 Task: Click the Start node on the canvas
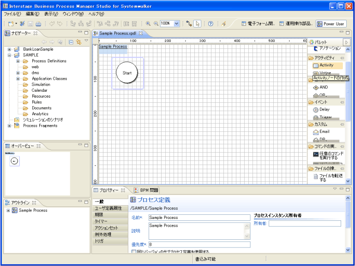[x=127, y=73]
